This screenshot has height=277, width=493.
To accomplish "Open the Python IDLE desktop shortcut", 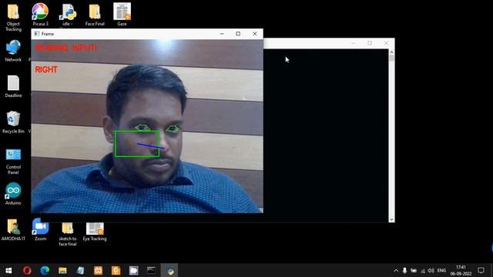I will click(x=67, y=15).
